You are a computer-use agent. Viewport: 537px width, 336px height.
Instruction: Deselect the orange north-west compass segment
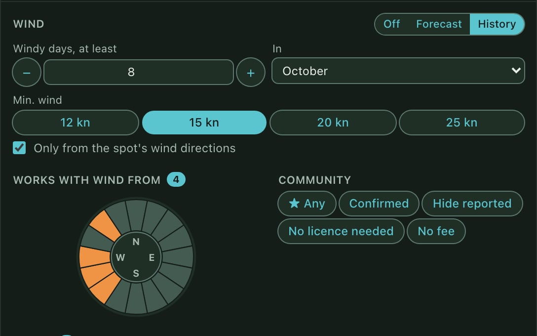tap(106, 226)
